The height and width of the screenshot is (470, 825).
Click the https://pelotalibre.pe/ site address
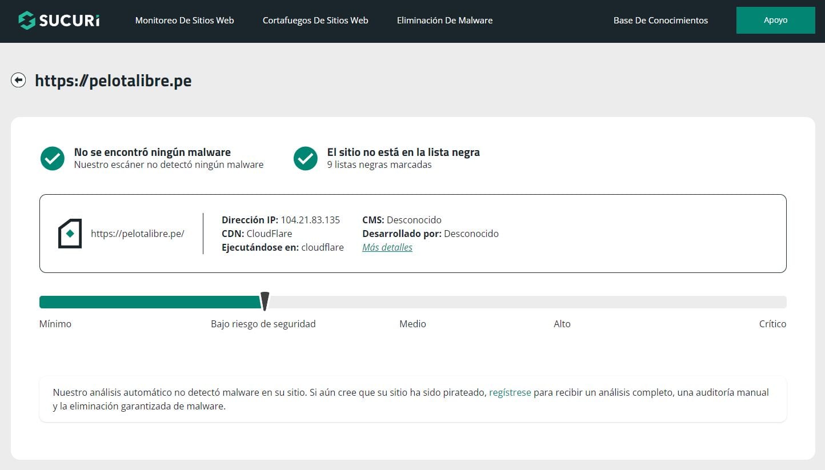138,234
